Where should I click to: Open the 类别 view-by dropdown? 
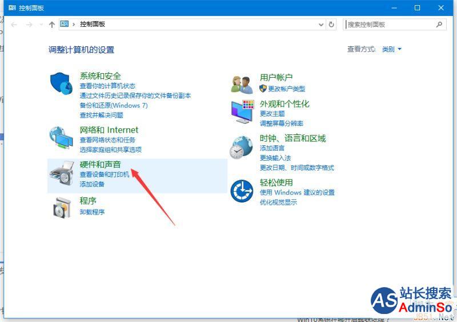[392, 49]
